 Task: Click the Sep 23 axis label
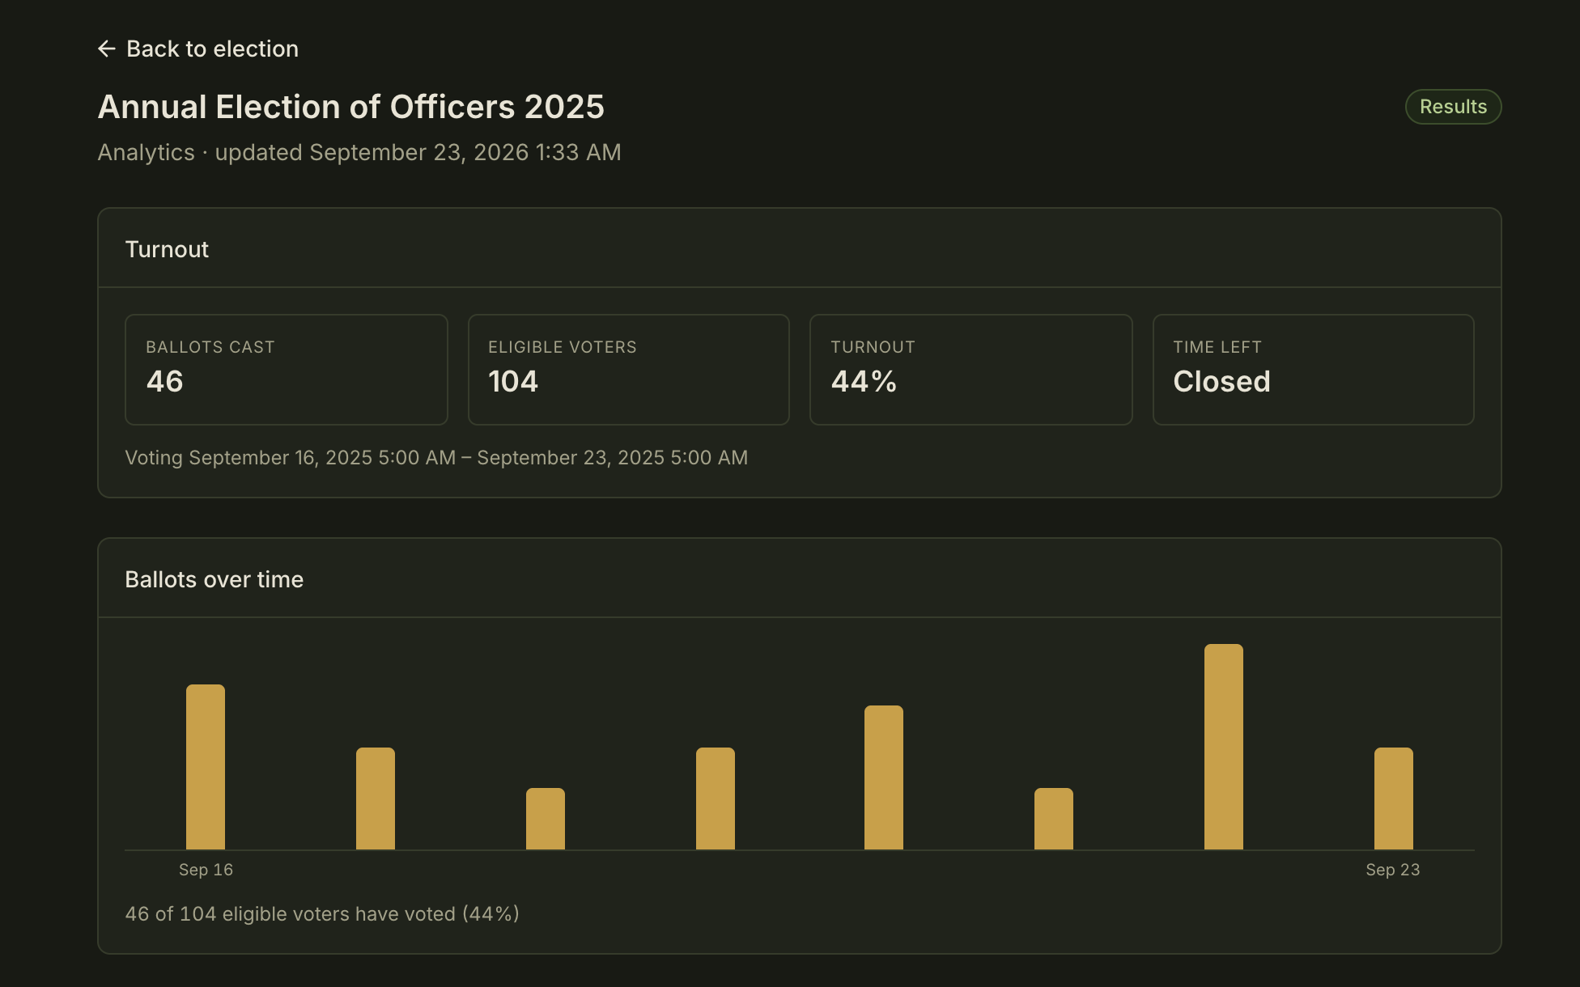pyautogui.click(x=1393, y=870)
